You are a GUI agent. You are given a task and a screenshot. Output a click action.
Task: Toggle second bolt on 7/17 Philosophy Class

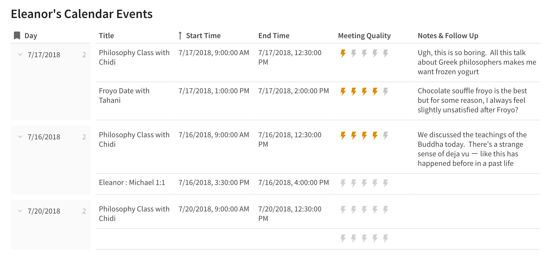coord(354,54)
